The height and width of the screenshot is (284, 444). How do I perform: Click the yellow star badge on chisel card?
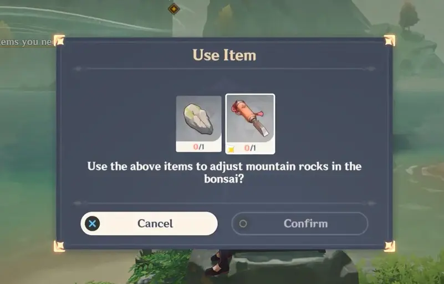231,149
